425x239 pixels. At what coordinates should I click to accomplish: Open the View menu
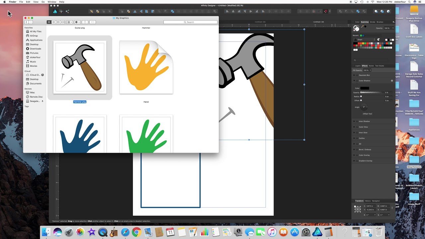point(36,2)
